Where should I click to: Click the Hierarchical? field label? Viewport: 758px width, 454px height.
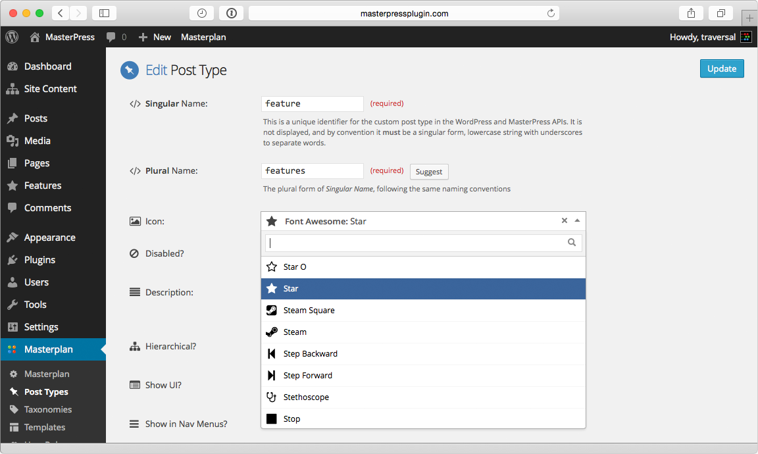click(170, 347)
